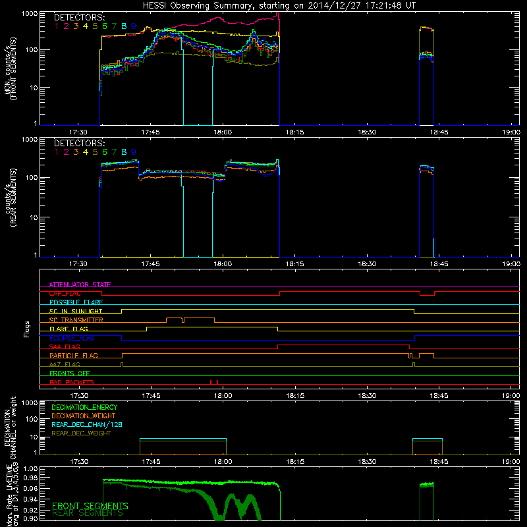The height and width of the screenshot is (527, 527).
Task: Click the FRONT SEGMENTS livetime legend label
Action: (90, 506)
